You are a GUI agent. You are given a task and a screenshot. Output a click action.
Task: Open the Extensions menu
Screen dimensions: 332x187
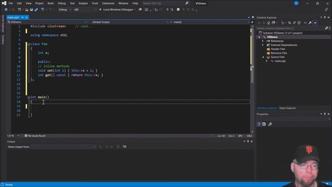point(108,4)
